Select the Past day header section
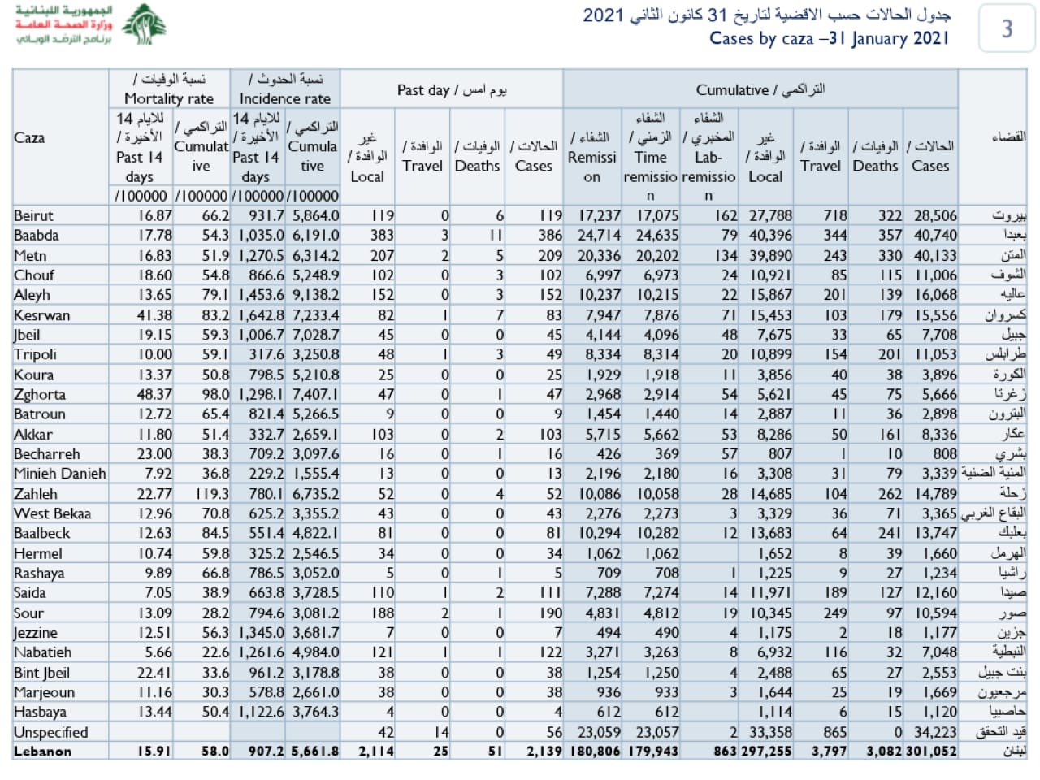Viewport: 1040px width, 780px height. coord(451,89)
